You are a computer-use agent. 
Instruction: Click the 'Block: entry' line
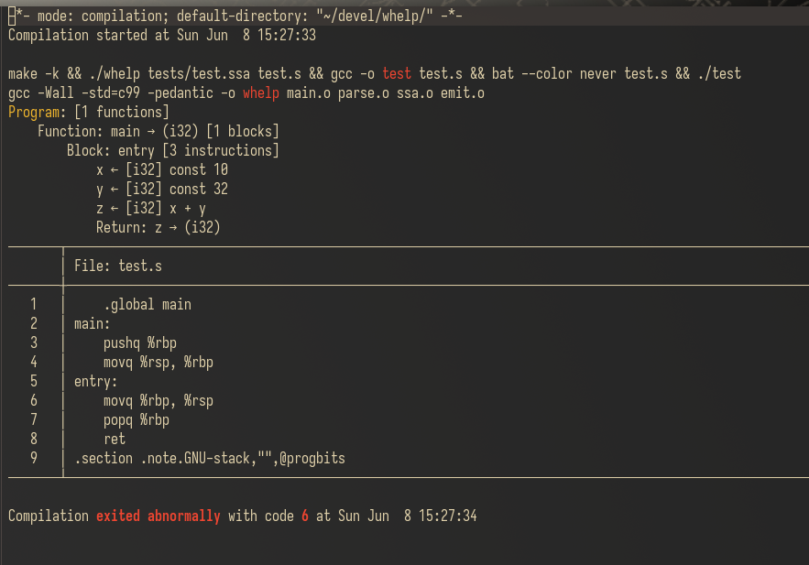(x=173, y=150)
